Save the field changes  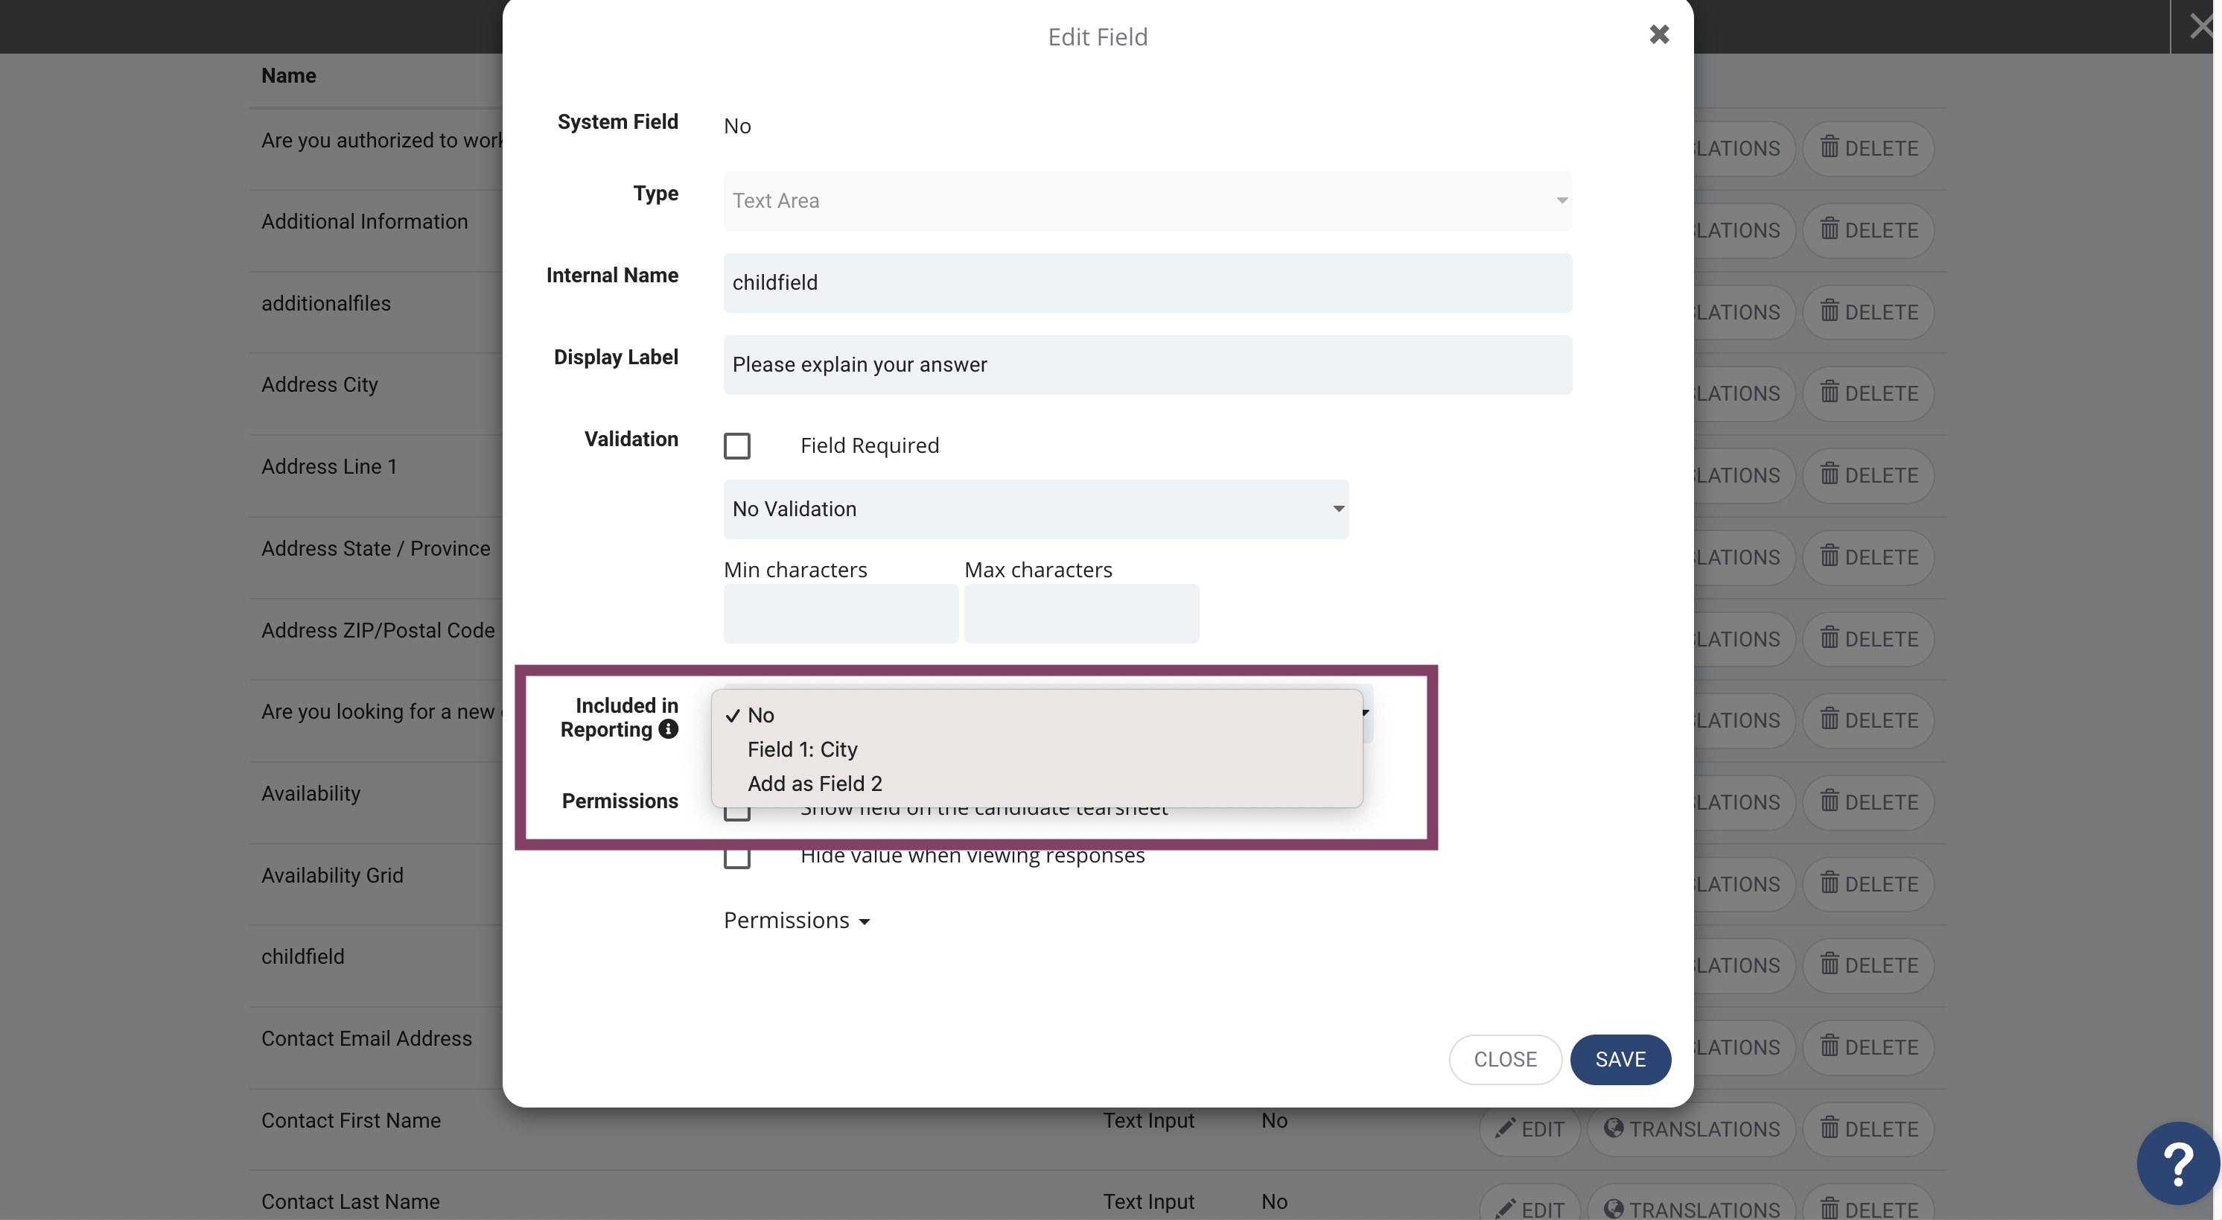(1620, 1060)
